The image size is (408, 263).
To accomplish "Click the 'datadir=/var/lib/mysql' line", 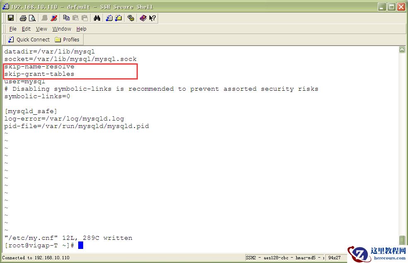I will [49, 51].
